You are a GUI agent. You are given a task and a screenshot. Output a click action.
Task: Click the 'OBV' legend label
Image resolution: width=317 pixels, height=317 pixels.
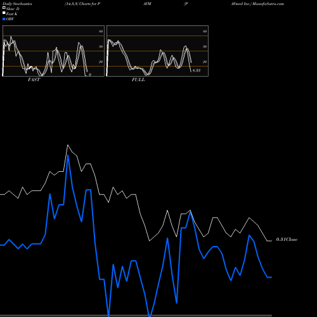(x=10, y=19)
